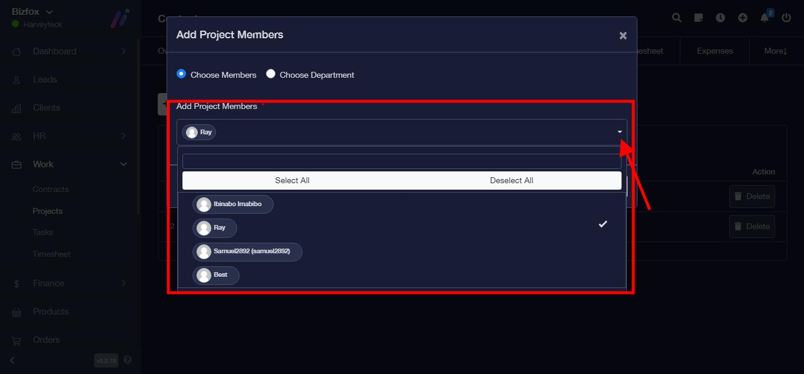Open Projects in the sidebar
Image resolution: width=804 pixels, height=374 pixels.
[48, 211]
